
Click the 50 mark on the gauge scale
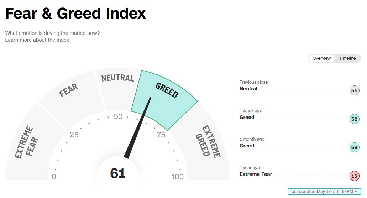click(118, 116)
